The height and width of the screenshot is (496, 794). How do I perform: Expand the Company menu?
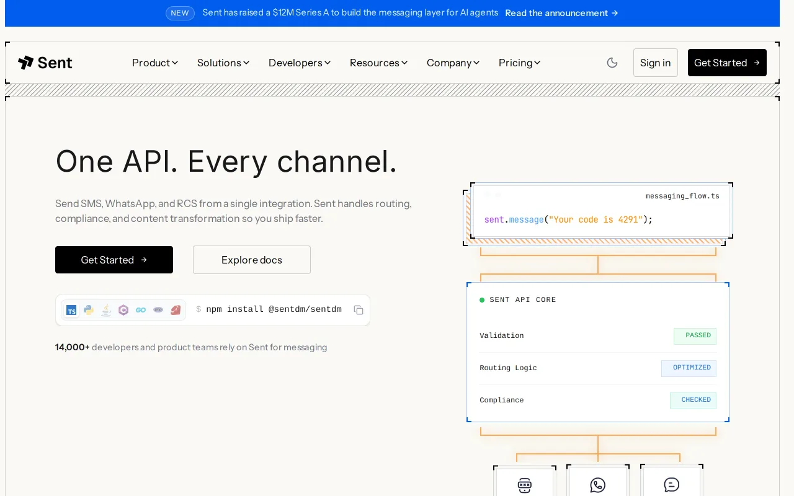453,63
